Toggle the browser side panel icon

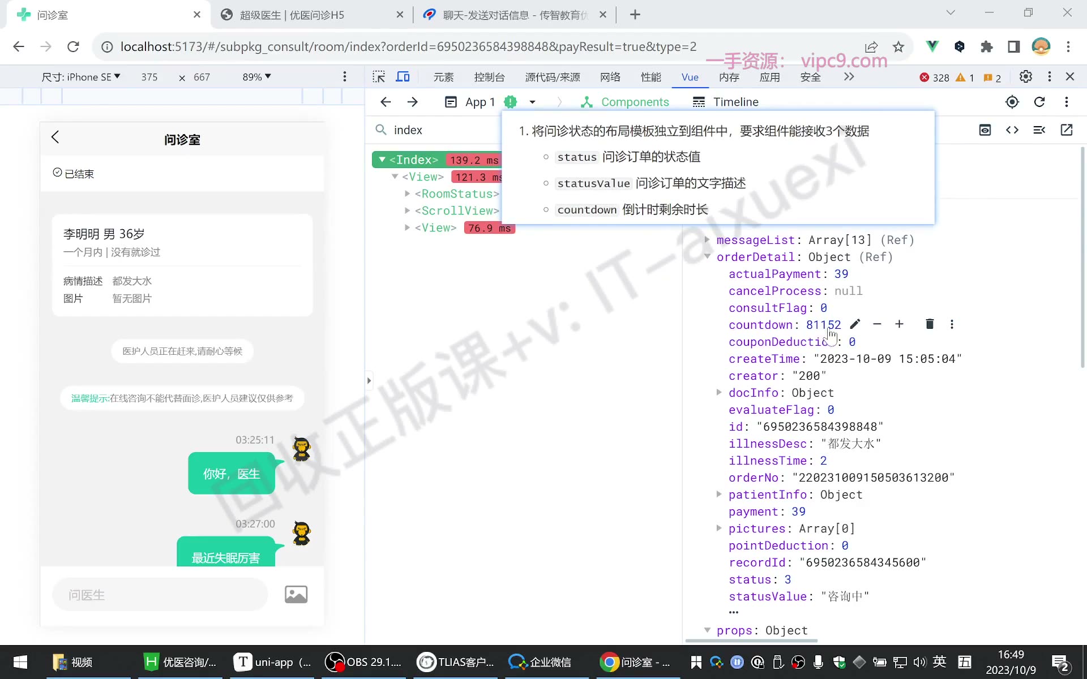(x=1014, y=46)
